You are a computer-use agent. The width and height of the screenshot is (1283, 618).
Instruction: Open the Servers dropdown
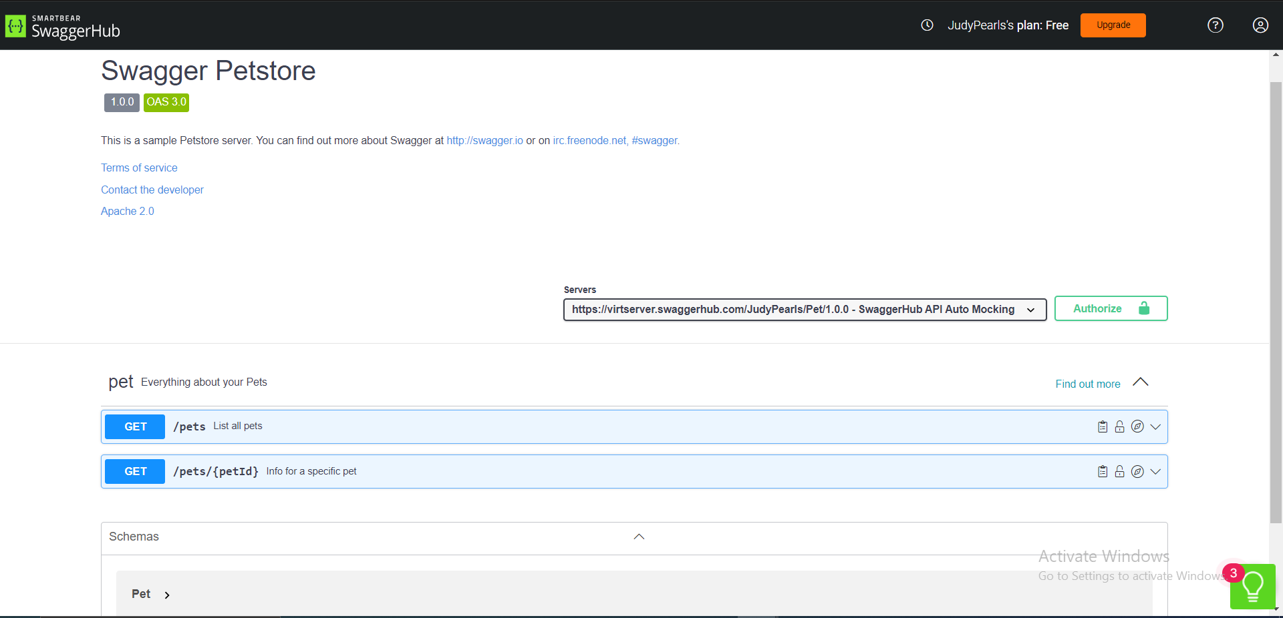click(x=805, y=310)
